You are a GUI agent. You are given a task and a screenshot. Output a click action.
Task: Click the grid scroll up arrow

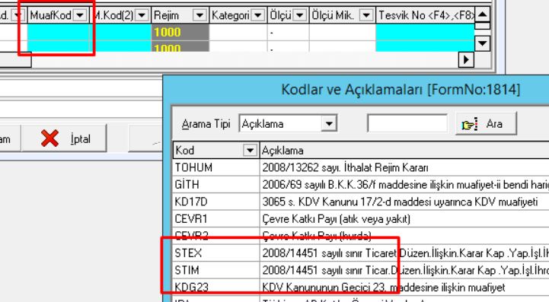point(483,14)
